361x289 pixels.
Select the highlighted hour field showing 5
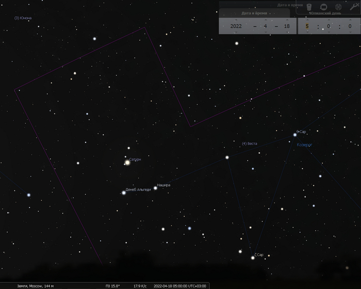coord(307,26)
